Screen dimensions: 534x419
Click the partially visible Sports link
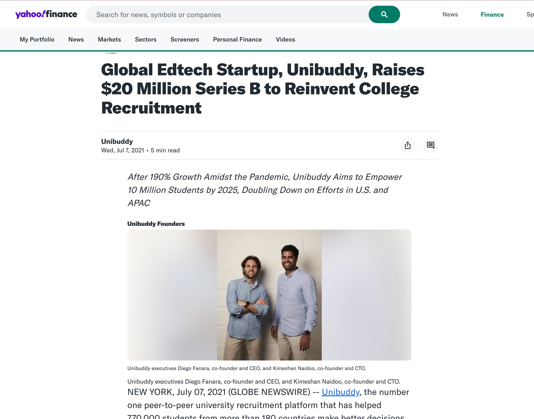point(530,14)
